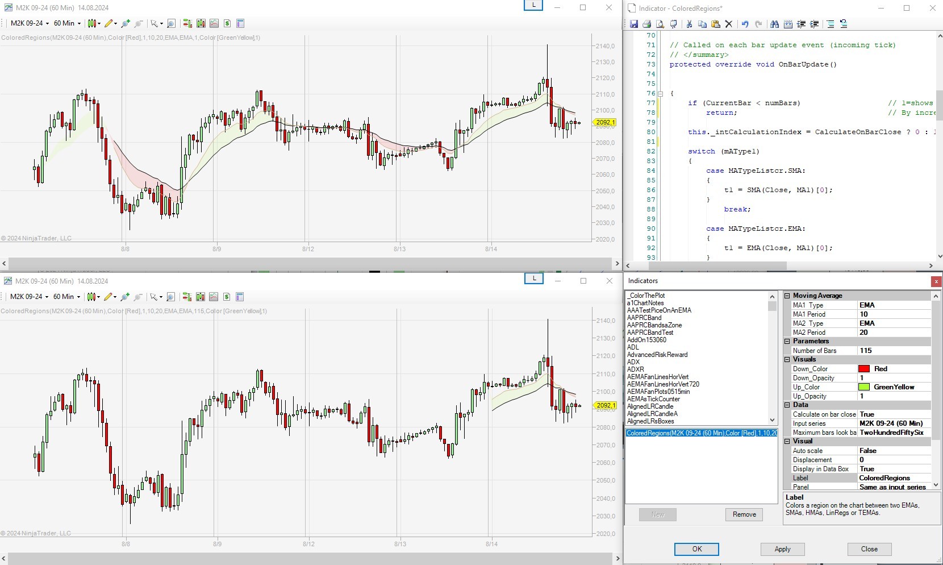
Task: Select the drawing pencil tool in top chart
Action: [108, 23]
